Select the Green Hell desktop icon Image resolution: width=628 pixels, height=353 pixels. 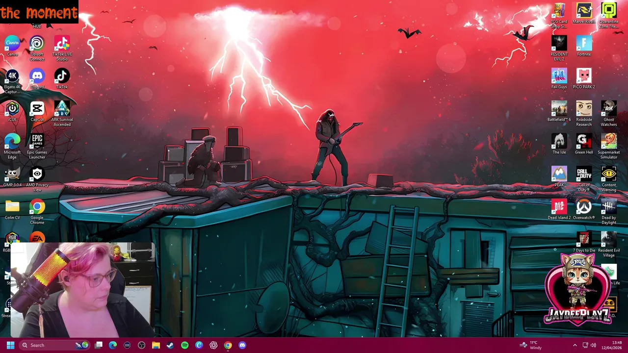click(x=584, y=144)
